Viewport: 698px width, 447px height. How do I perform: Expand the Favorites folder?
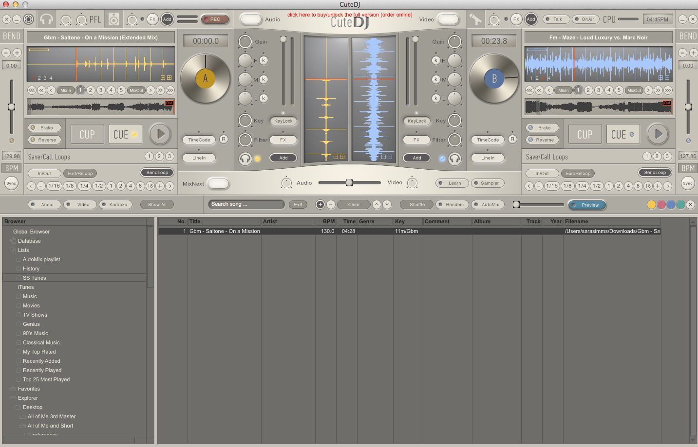pos(13,389)
